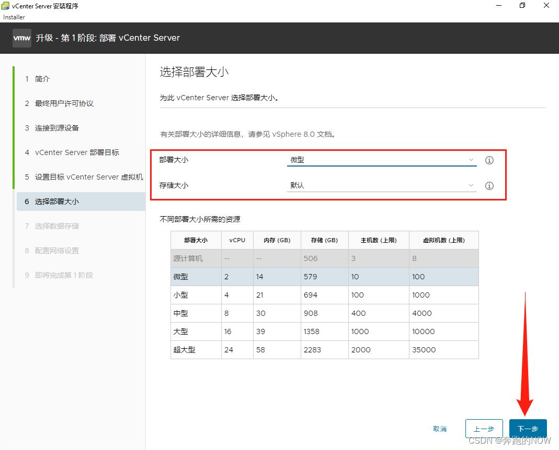Click the 上一步 button
Viewport: 559px width, 450px height.
pos(484,429)
